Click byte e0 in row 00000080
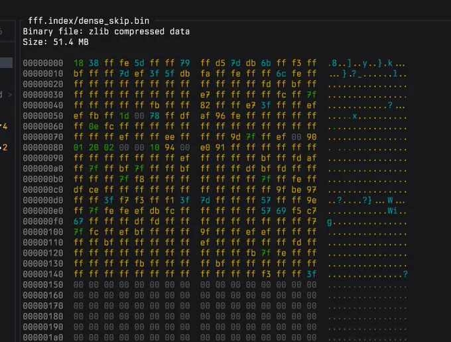The width and height of the screenshot is (451, 342). point(205,147)
